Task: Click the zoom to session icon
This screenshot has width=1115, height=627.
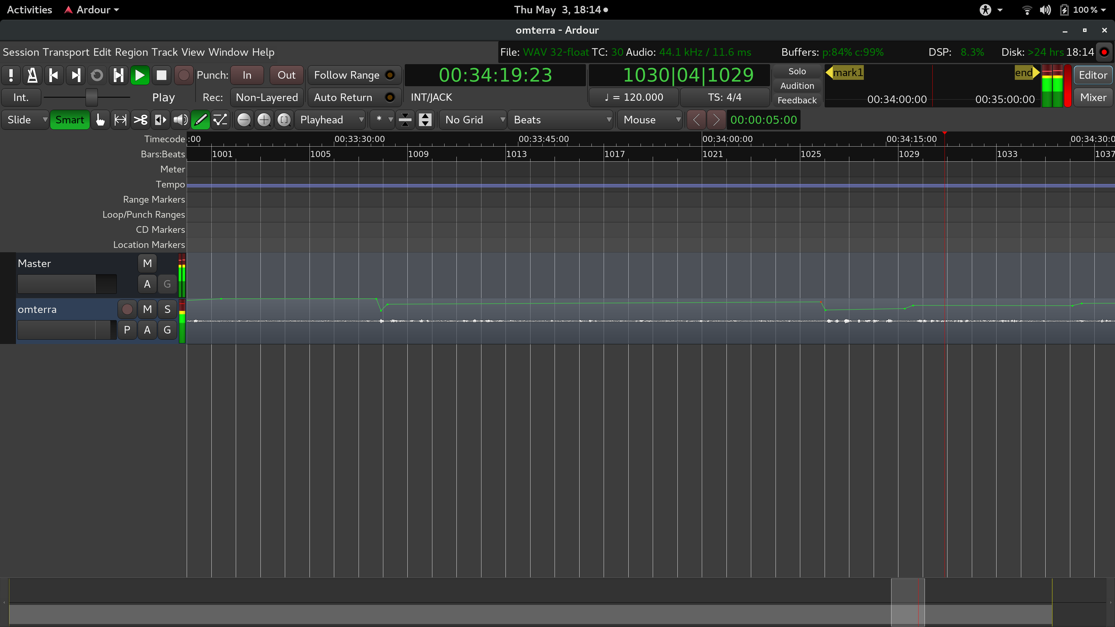Action: coord(284,120)
